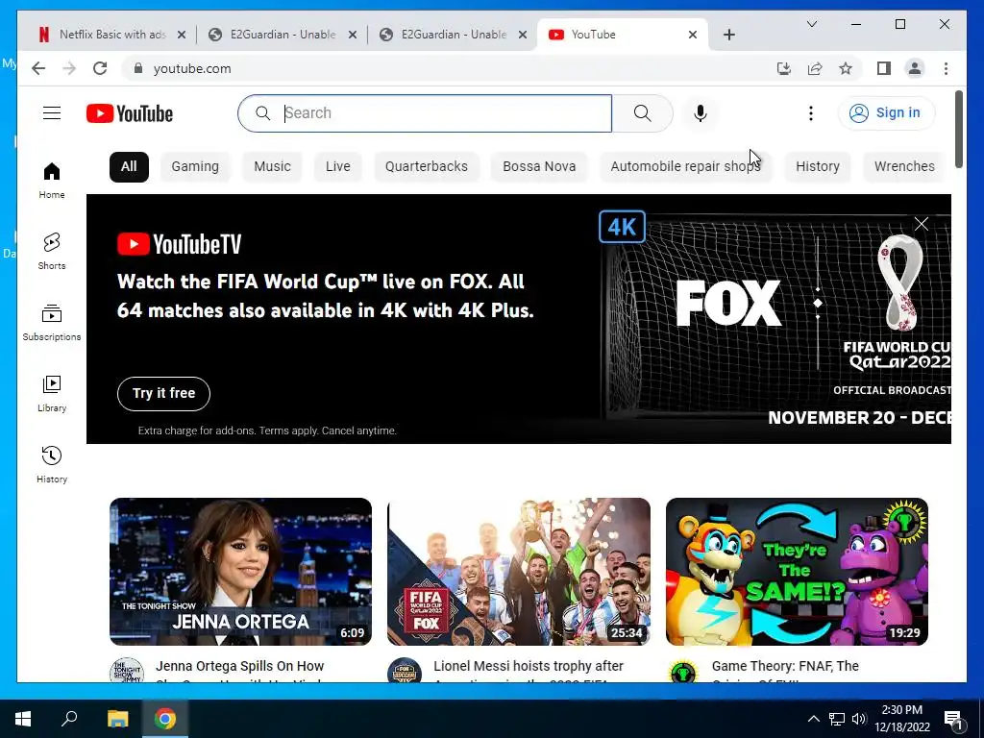Select the History filter chip
Image resolution: width=984 pixels, height=738 pixels.
tap(818, 167)
